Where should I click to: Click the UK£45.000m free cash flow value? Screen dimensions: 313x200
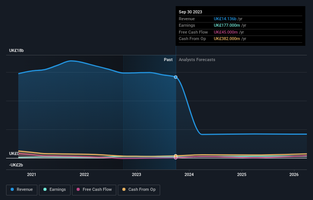point(226,32)
